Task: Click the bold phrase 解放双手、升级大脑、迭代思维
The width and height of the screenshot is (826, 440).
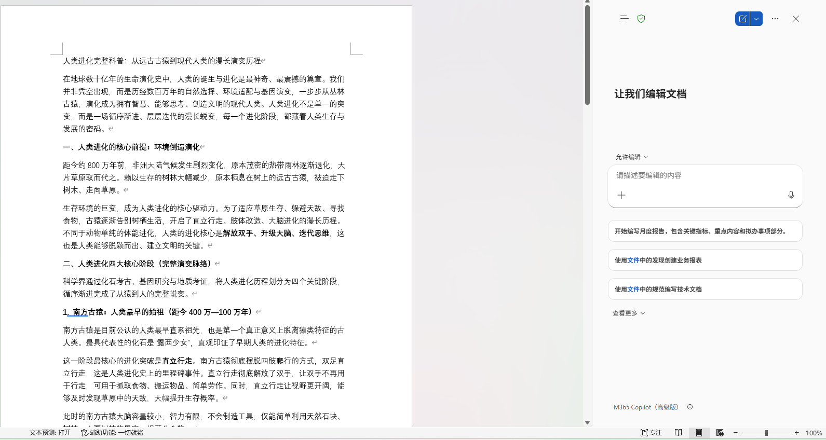Action: tap(276, 233)
